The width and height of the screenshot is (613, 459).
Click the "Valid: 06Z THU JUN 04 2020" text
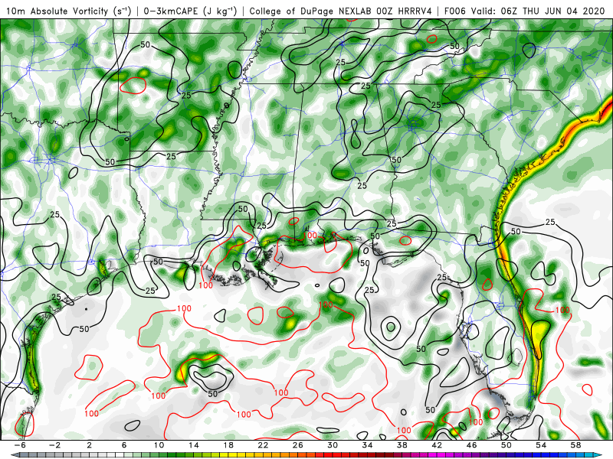coord(538,11)
